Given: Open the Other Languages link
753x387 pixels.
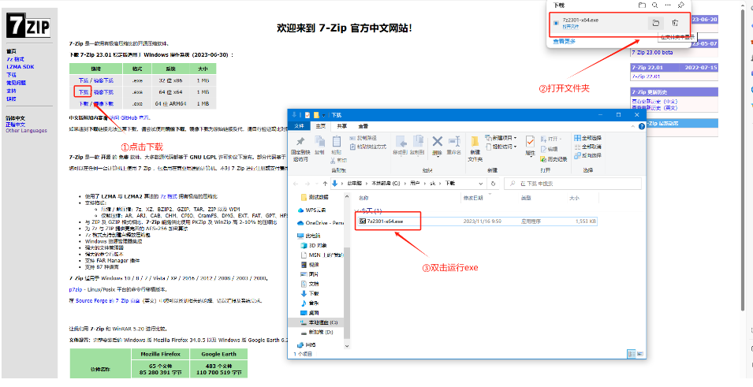Looking at the screenshot, I should (26, 131).
